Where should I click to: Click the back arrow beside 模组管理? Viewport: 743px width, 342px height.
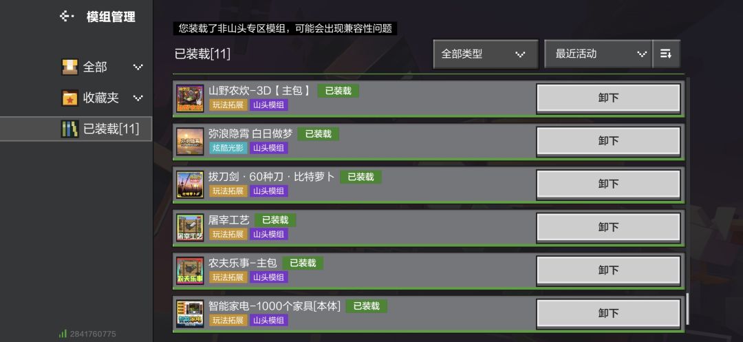point(67,17)
